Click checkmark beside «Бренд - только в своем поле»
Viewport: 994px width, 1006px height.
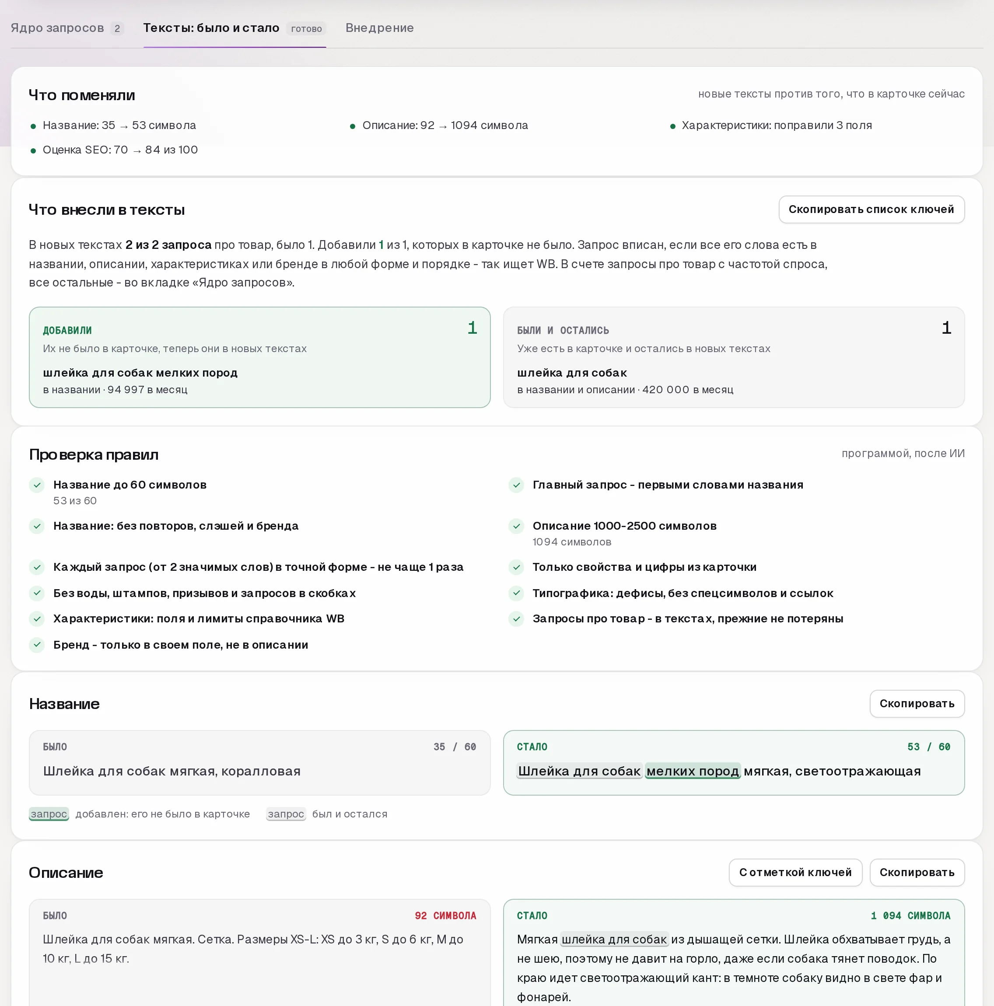pos(37,645)
